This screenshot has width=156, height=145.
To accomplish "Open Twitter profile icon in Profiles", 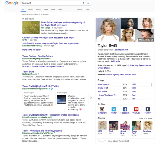I will tap(113, 109).
